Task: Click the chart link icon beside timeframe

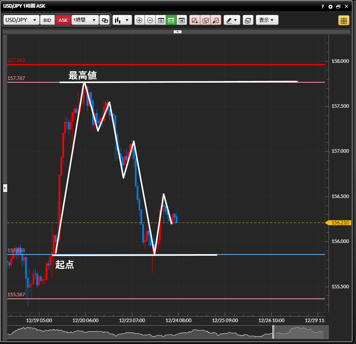Action: click(105, 20)
